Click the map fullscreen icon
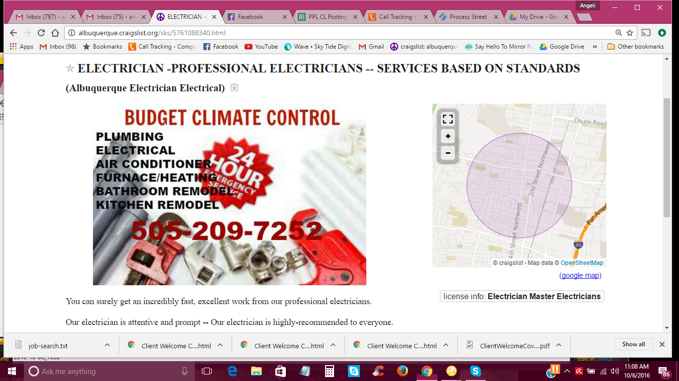 point(447,119)
